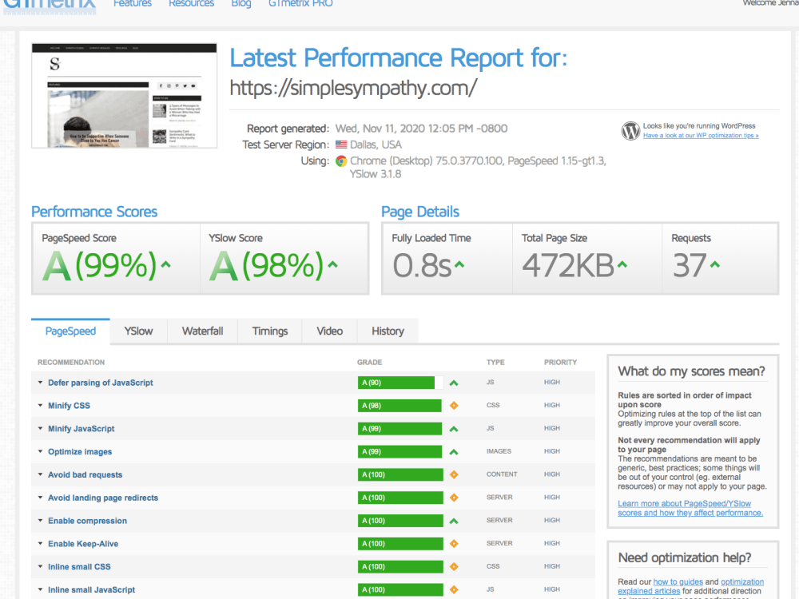Open the WP optimization tips link

(x=701, y=136)
